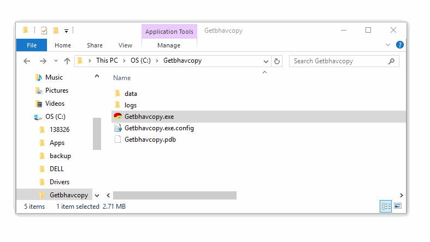Click the logs folder icon
430x242 pixels.
[x=117, y=105]
